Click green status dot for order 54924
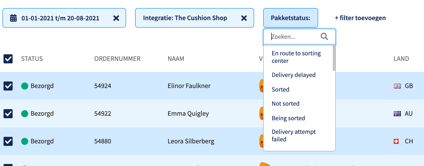 tap(25, 86)
